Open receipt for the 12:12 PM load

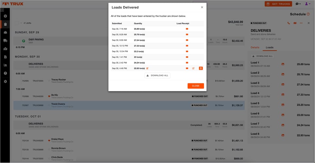[x=187, y=46]
